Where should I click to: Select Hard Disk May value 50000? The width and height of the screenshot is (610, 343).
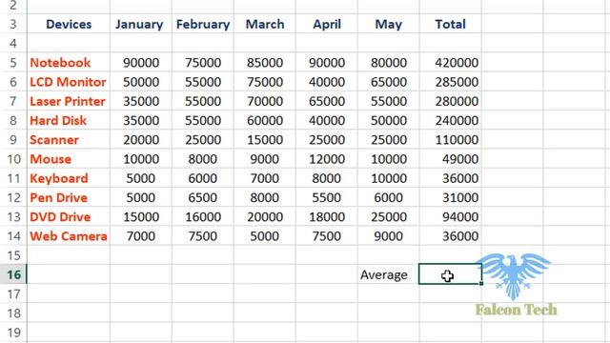(x=388, y=121)
